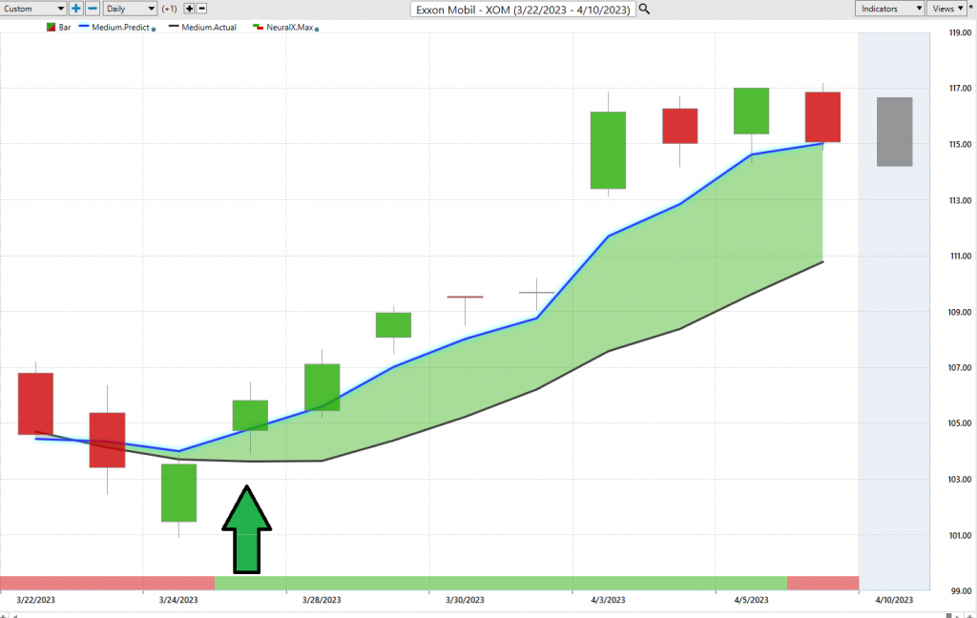Click the blue Medium.Predict legend line swatch

84,27
